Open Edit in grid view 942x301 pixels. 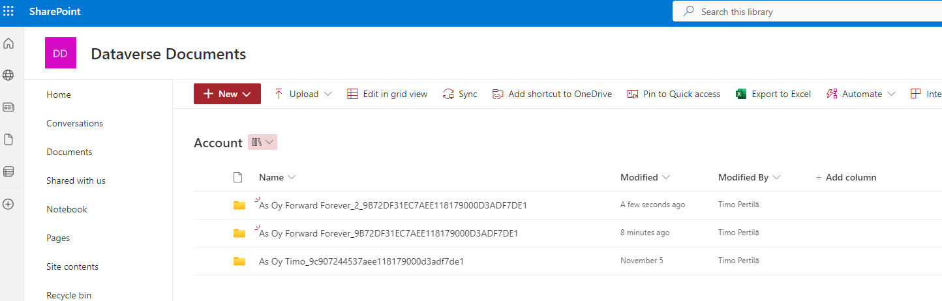click(x=387, y=94)
